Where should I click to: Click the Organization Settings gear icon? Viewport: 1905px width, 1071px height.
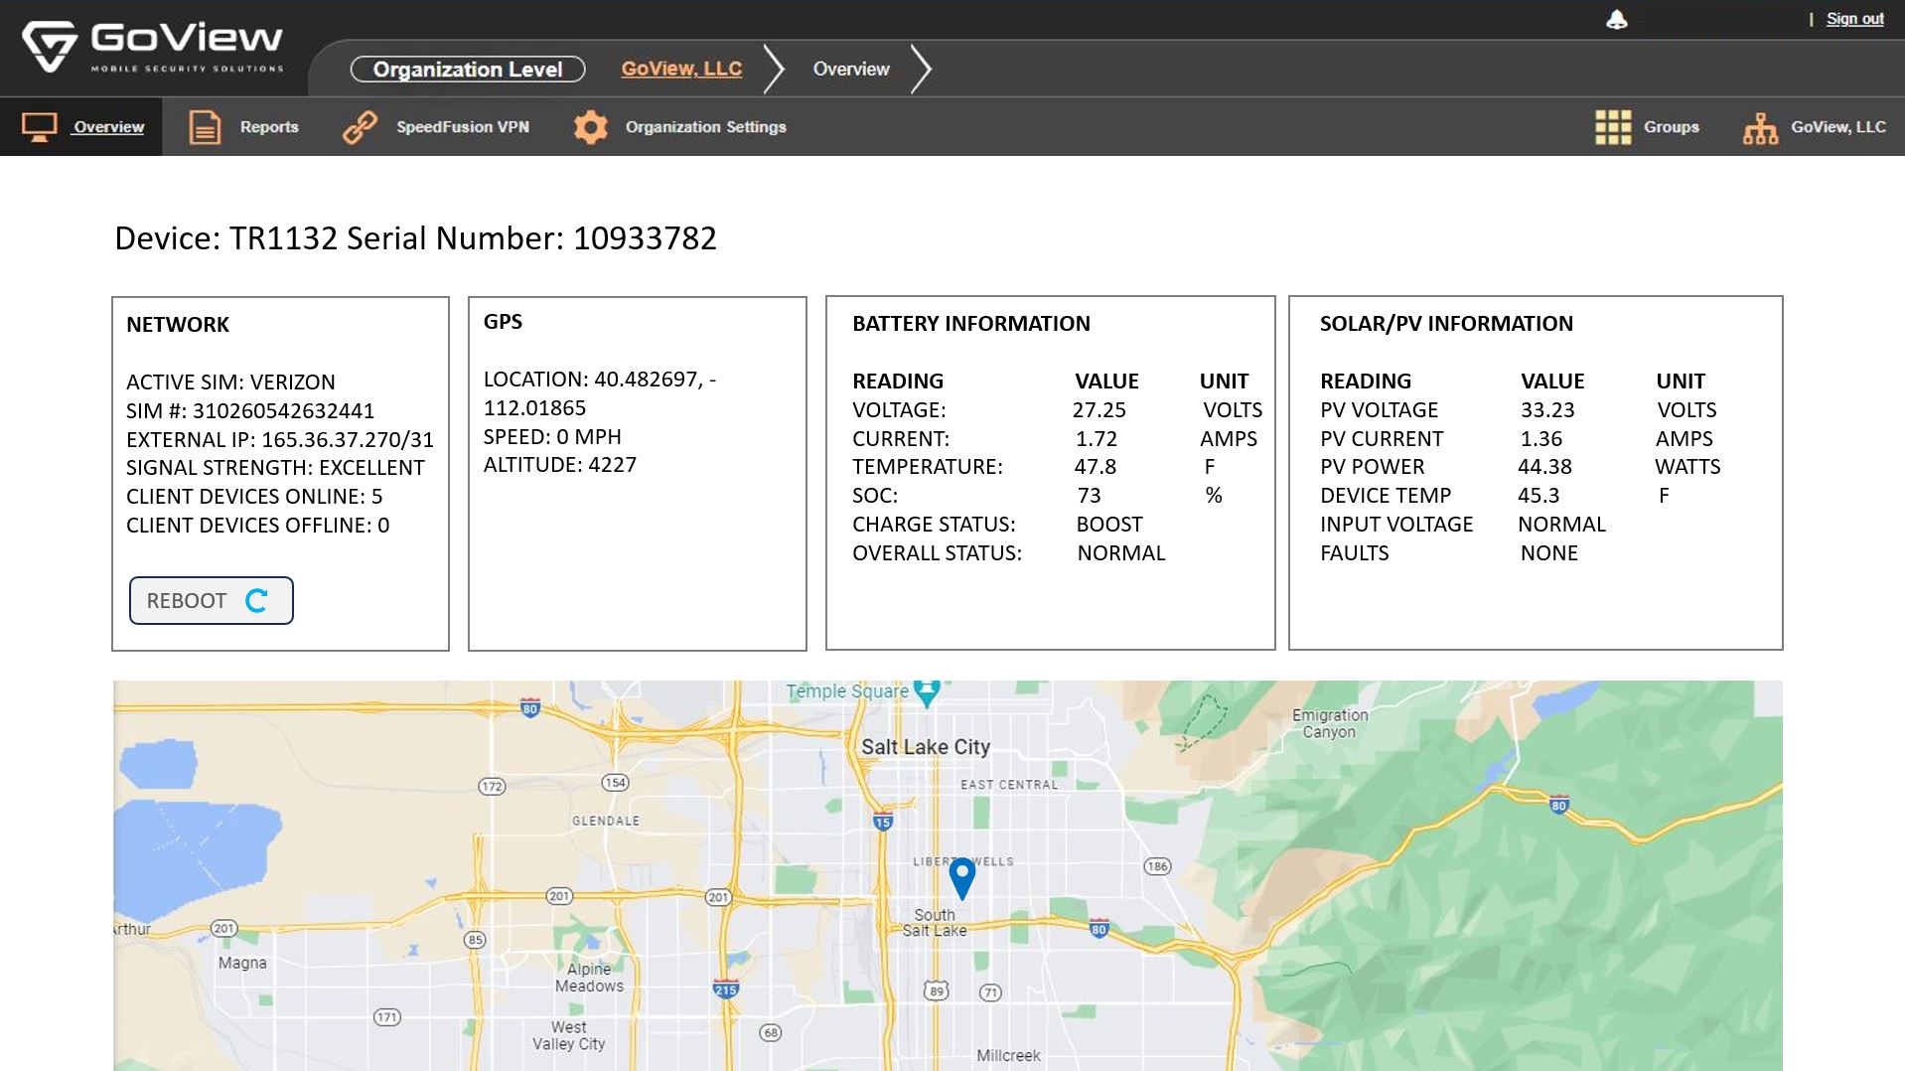coord(591,127)
